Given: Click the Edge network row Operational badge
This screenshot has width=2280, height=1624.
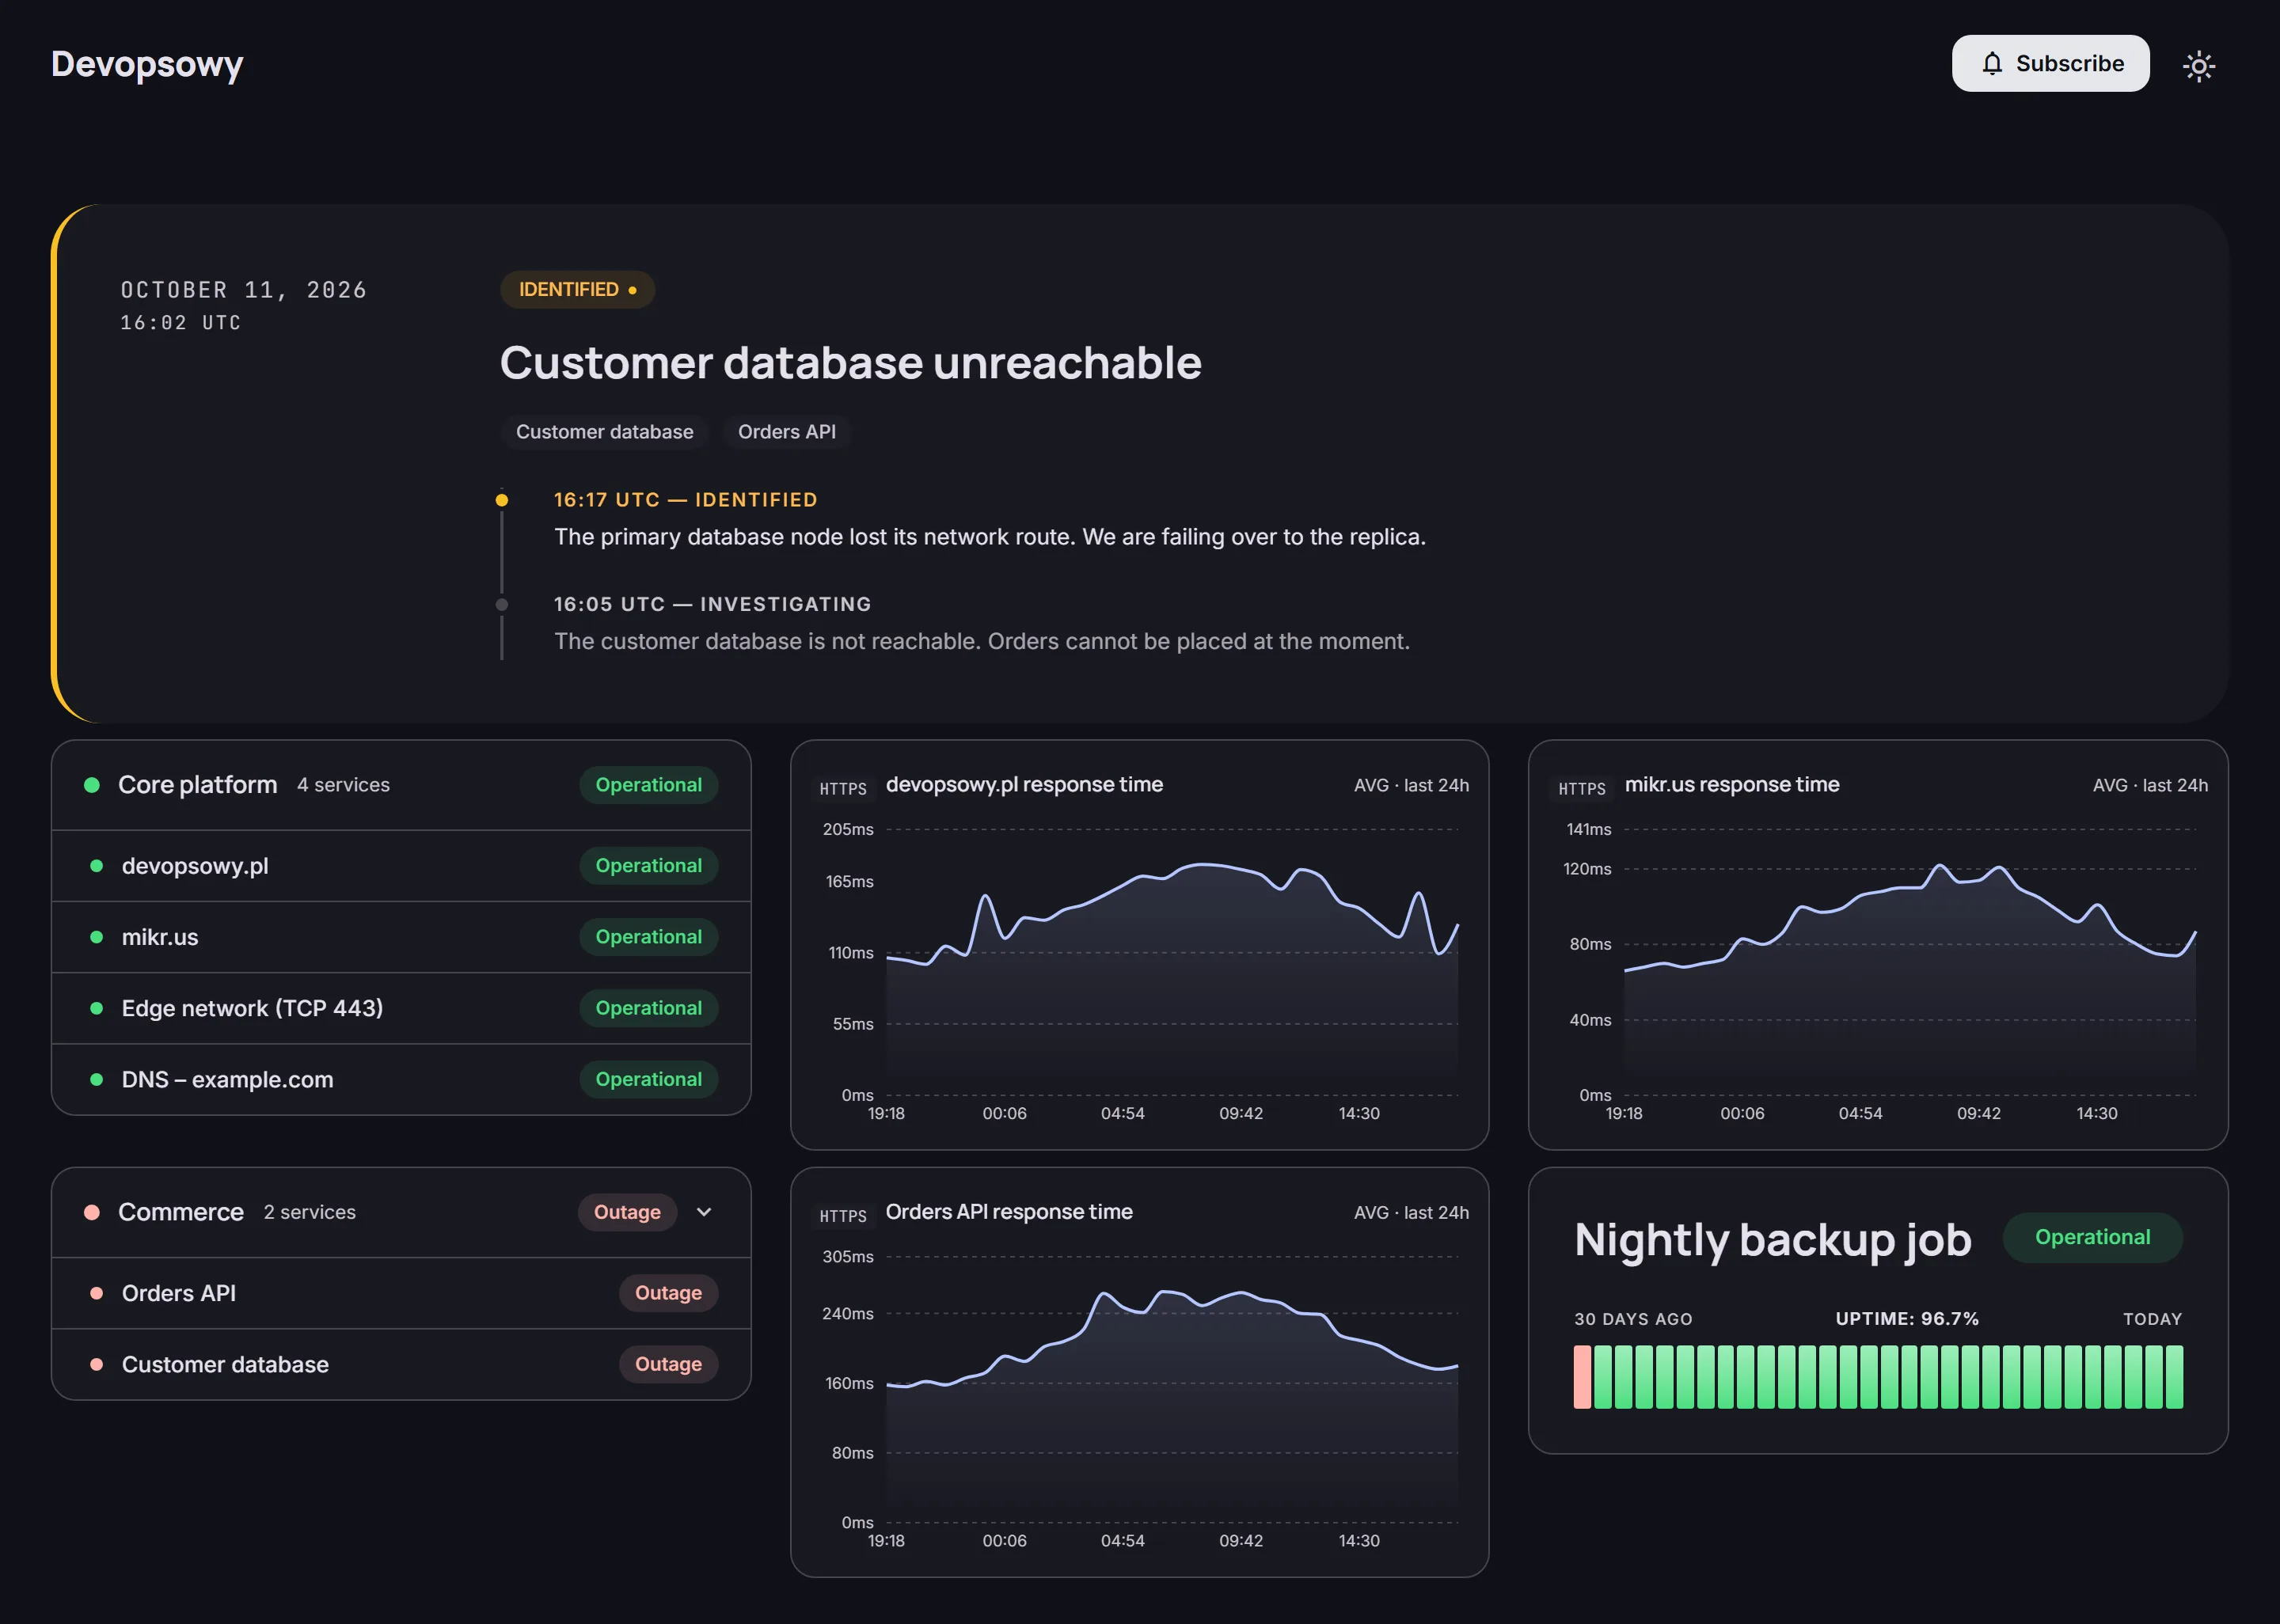Looking at the screenshot, I should (648, 1008).
